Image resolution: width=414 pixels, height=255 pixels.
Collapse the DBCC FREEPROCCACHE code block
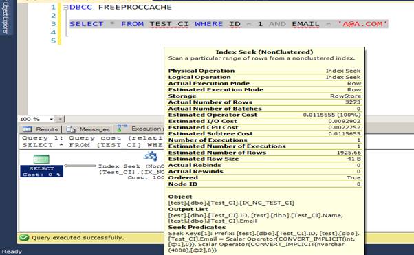[x=65, y=8]
